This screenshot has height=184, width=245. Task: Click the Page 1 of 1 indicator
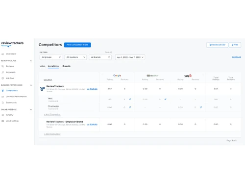(231, 140)
